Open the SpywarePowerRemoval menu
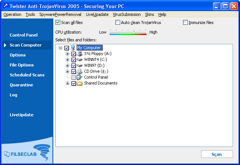 pyautogui.click(x=60, y=14)
